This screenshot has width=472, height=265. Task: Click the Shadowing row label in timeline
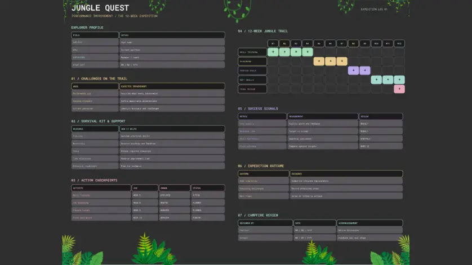252,61
